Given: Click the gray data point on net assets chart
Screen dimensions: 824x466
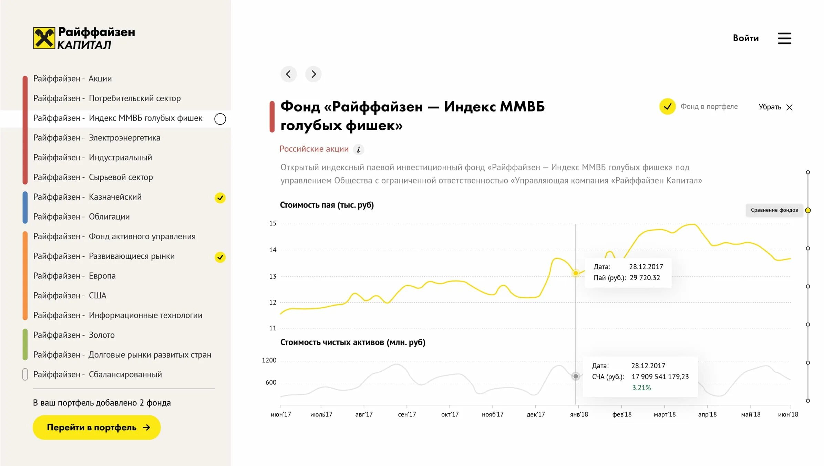Looking at the screenshot, I should (575, 376).
